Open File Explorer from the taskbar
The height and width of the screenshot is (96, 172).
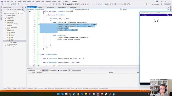tap(86, 94)
